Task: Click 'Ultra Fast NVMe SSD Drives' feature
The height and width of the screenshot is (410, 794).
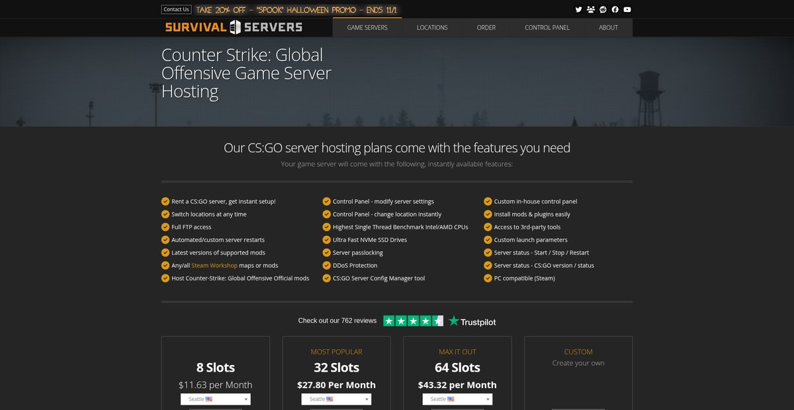Action: point(370,240)
